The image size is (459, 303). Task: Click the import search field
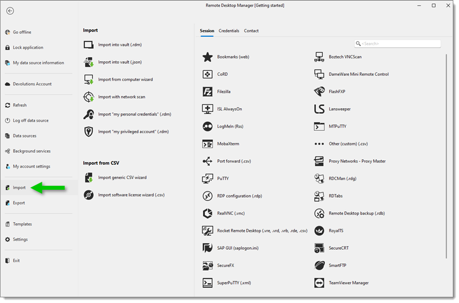(397, 44)
